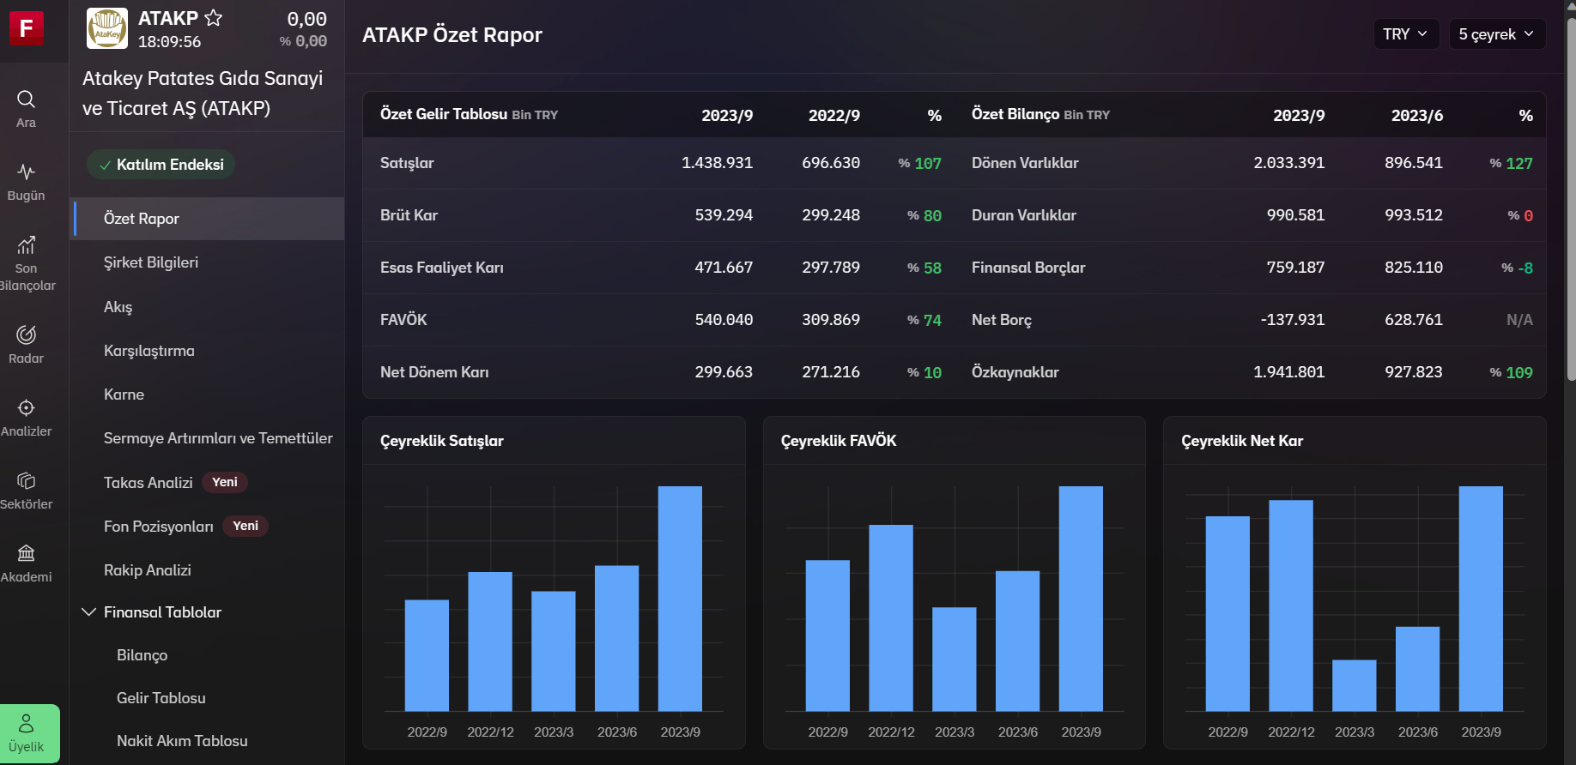This screenshot has width=1576, height=765.
Task: Open the Ara search icon
Action: (x=26, y=99)
